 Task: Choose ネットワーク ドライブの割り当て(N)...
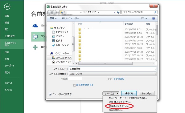click(128, 98)
